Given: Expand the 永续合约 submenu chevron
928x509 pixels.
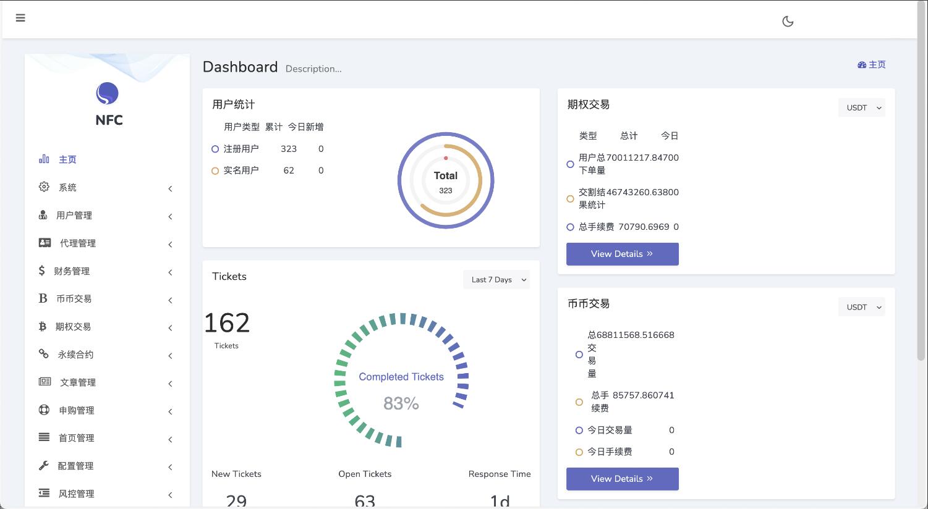Looking at the screenshot, I should 170,355.
